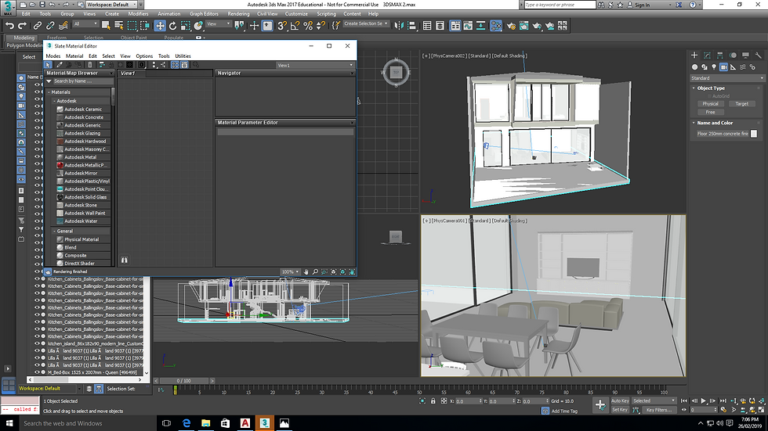Open the Standard camera type dropdown
768x431 pixels.
point(727,78)
